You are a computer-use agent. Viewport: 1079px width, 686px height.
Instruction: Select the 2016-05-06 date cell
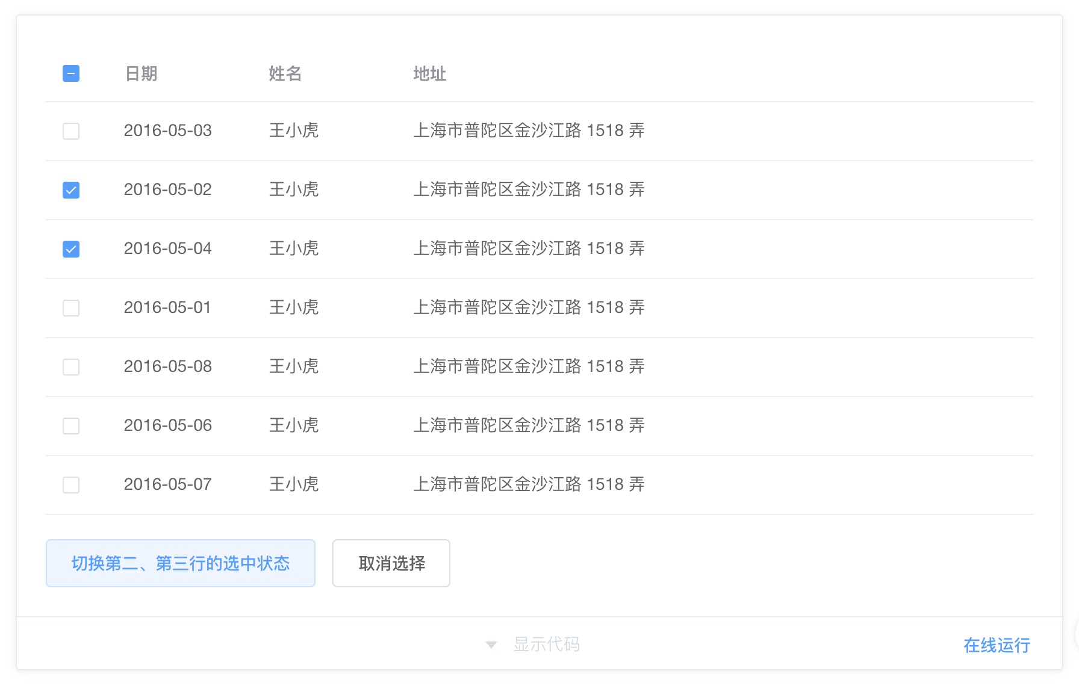(168, 425)
